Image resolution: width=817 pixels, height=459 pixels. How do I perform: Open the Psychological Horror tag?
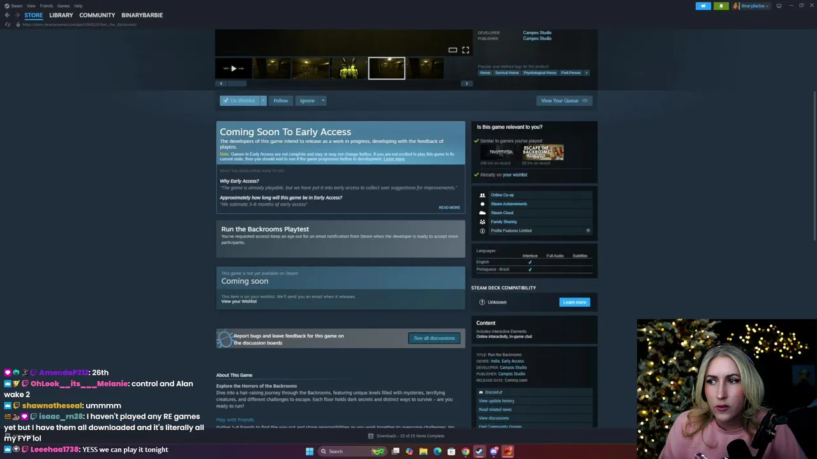[540, 73]
